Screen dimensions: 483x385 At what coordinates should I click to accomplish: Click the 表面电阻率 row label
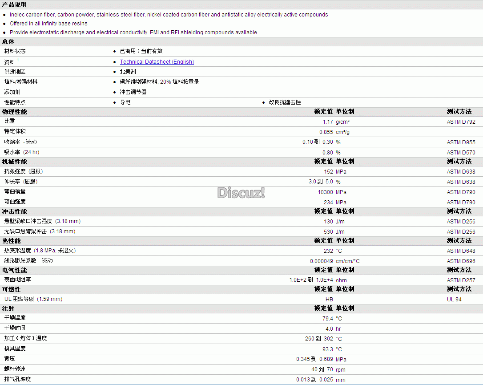pos(17,280)
